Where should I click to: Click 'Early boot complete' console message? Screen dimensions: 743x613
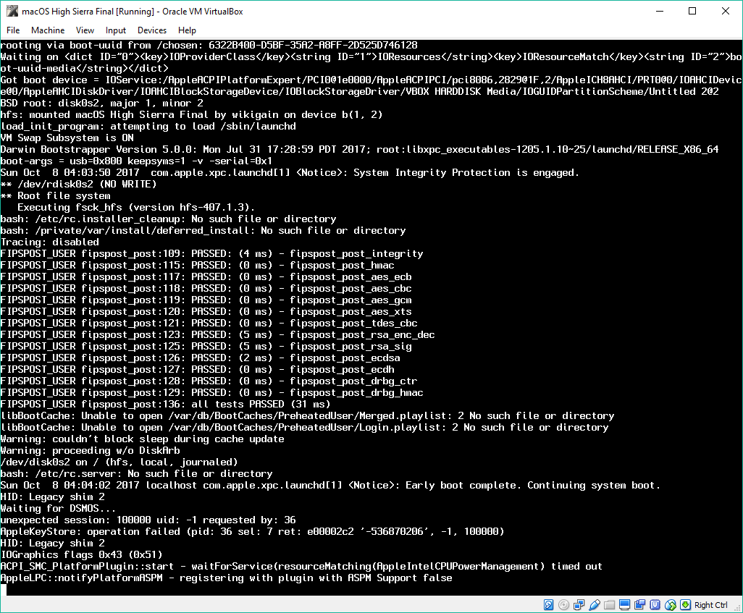(463, 485)
